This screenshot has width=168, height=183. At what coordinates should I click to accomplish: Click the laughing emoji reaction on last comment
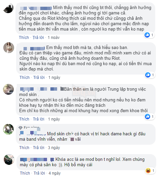tap(148, 171)
